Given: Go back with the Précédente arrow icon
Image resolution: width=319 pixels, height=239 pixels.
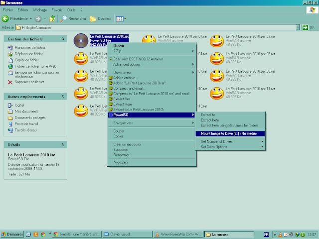Looking at the screenshot, I should pyautogui.click(x=5, y=19).
